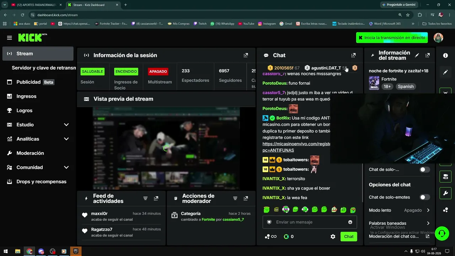Click the shield icon in message box
This screenshot has width=455, height=256.
(x=269, y=222)
